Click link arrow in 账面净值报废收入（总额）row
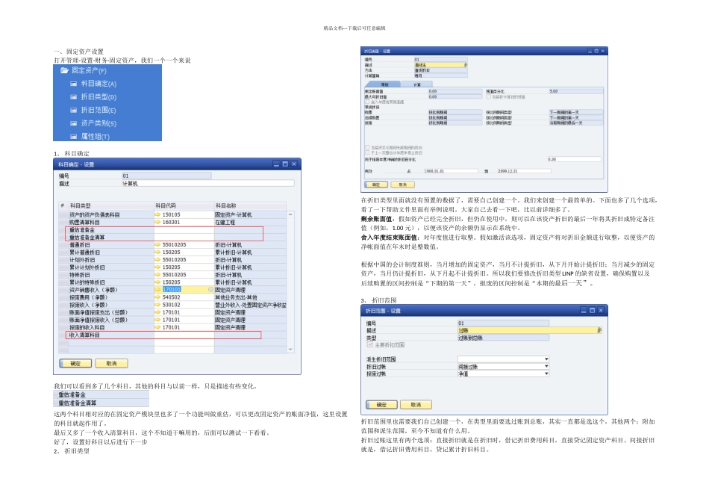The height and width of the screenshot is (502, 709). click(157, 320)
